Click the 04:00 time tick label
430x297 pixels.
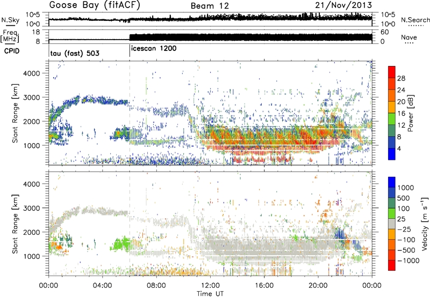[103, 286]
